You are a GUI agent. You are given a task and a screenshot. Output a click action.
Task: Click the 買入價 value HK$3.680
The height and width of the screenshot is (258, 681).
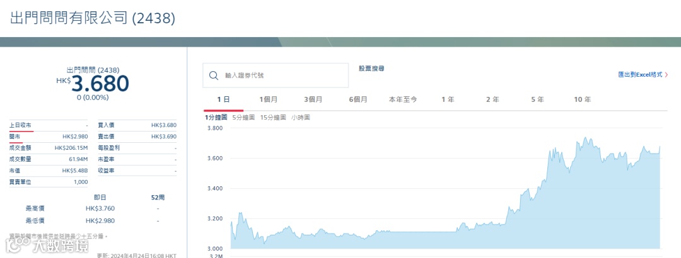164,125
